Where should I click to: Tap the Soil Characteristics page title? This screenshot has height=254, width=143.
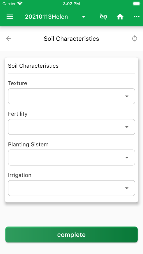[x=71, y=39]
